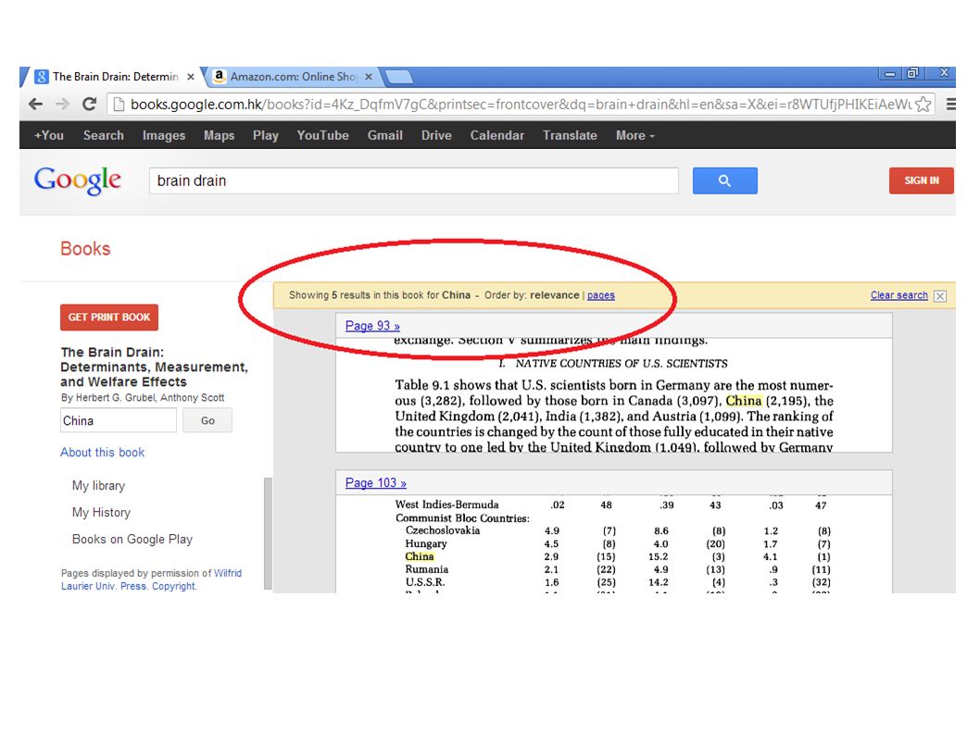Open Gmail in the Google bar
980x734 pixels.
point(385,135)
